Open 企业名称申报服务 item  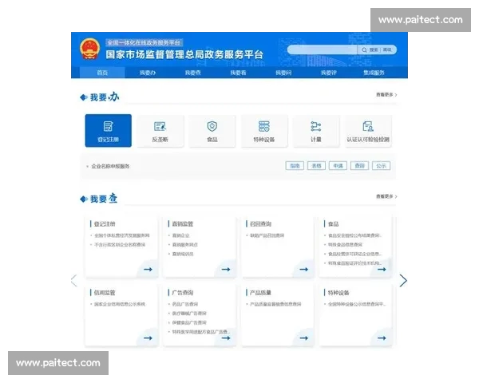[110, 166]
